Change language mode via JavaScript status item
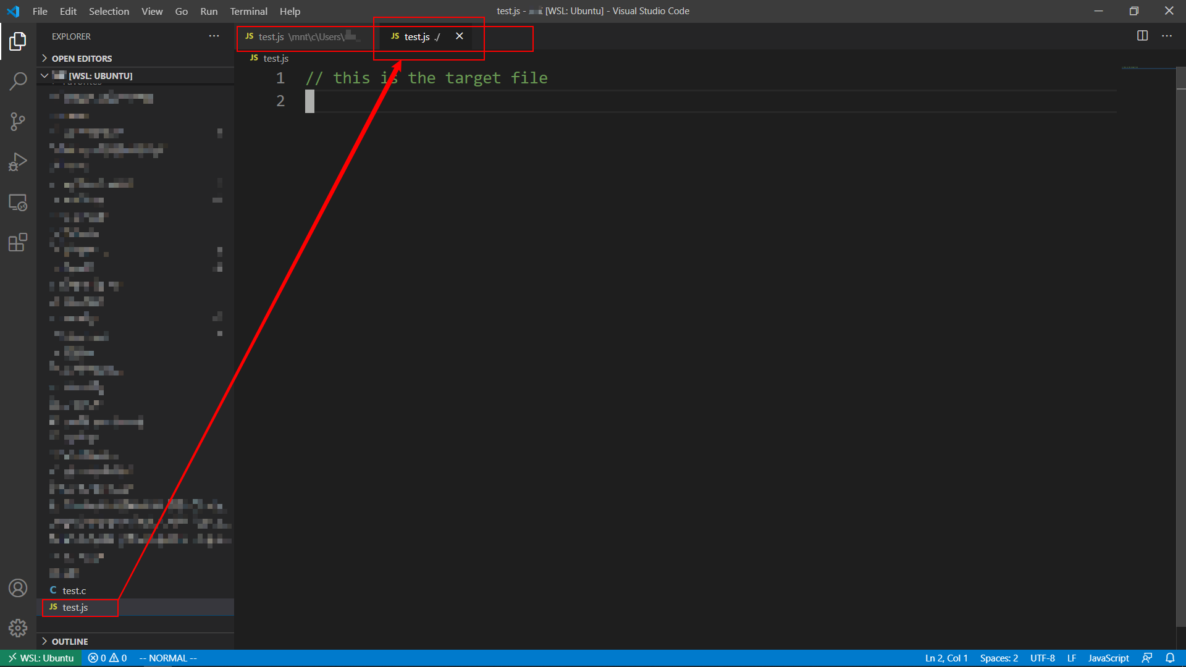Viewport: 1186px width, 667px height. pyautogui.click(x=1108, y=658)
